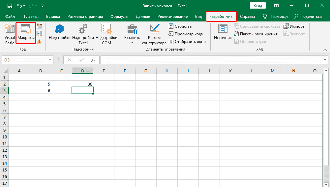Expand the formula bar with chevron

pos(325,60)
